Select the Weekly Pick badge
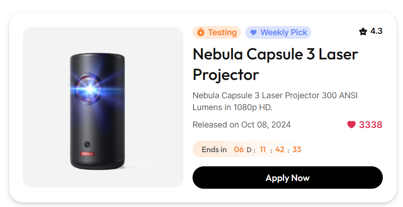 (x=278, y=32)
